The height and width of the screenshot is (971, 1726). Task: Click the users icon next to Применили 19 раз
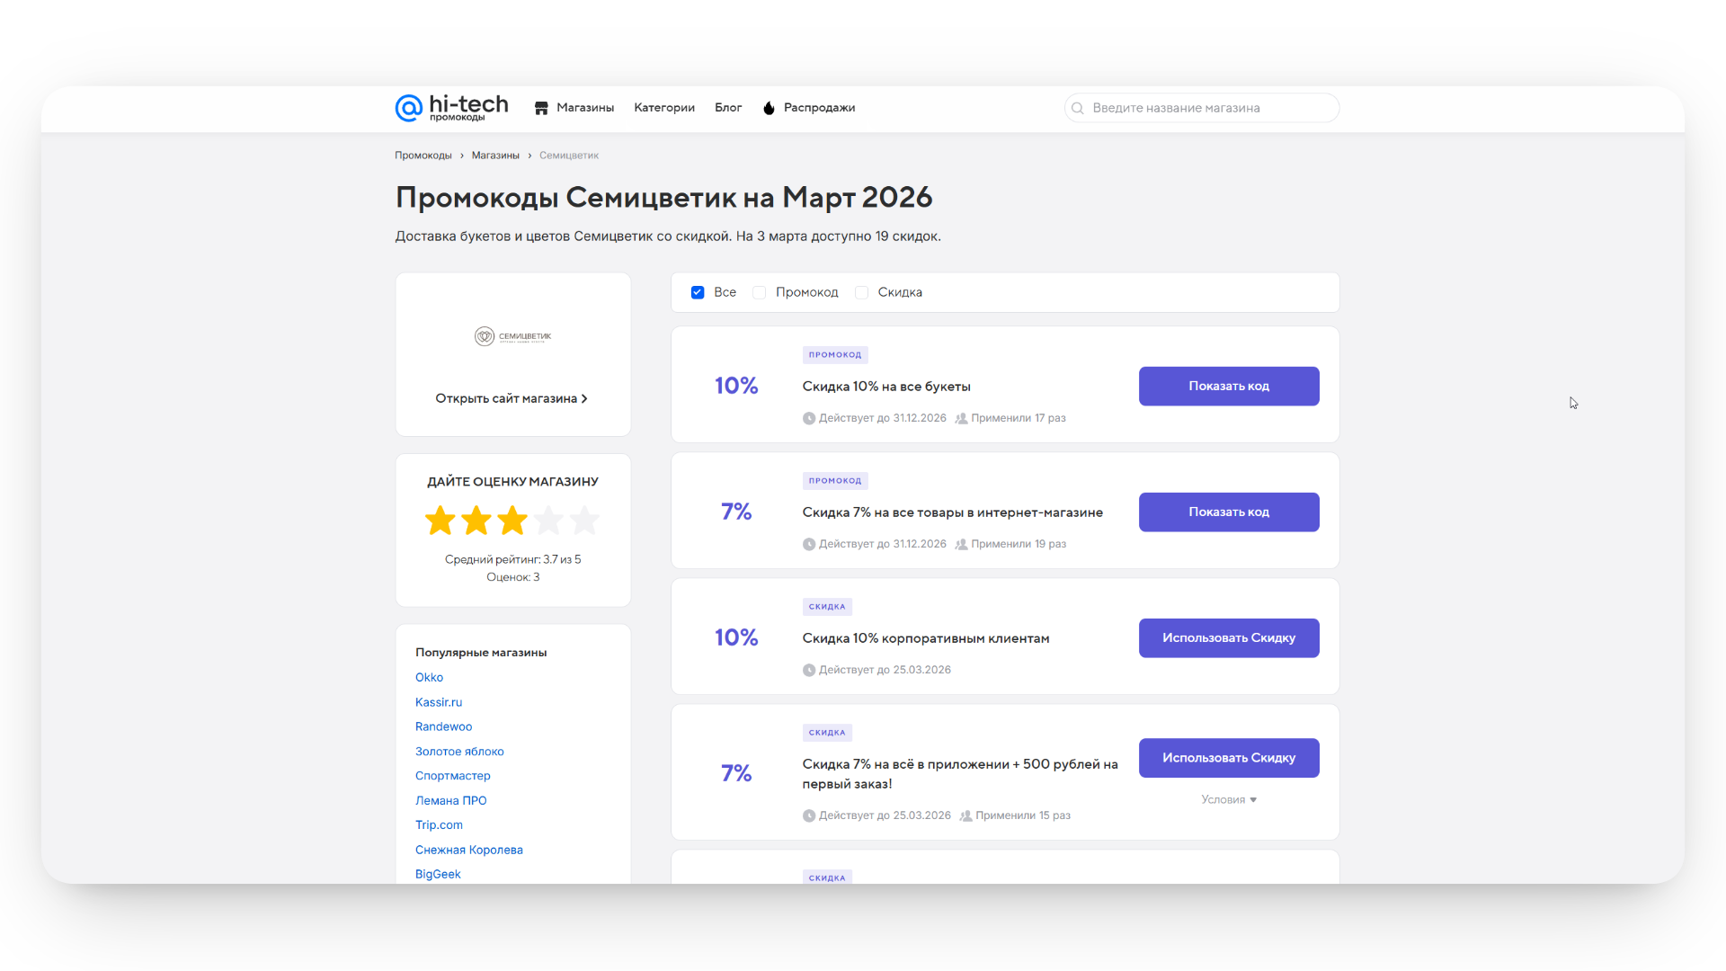pos(961,544)
